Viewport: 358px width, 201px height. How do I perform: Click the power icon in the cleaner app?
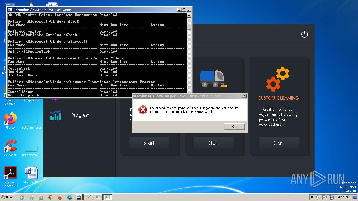pos(304,34)
